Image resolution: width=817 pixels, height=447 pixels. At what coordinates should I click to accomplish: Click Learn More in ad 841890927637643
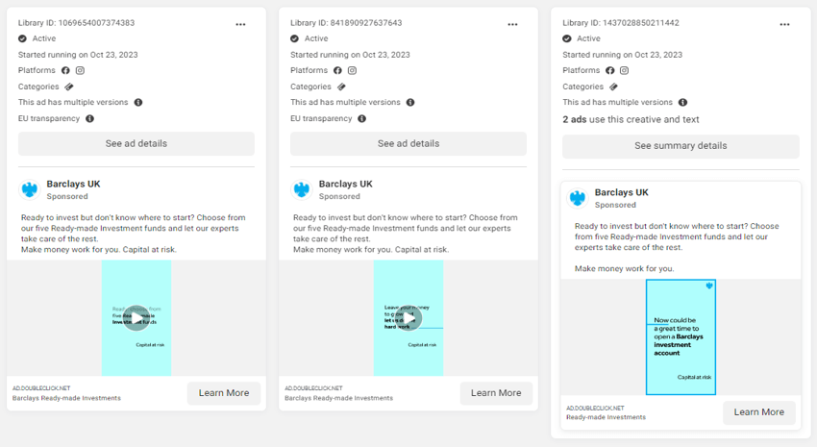click(496, 393)
